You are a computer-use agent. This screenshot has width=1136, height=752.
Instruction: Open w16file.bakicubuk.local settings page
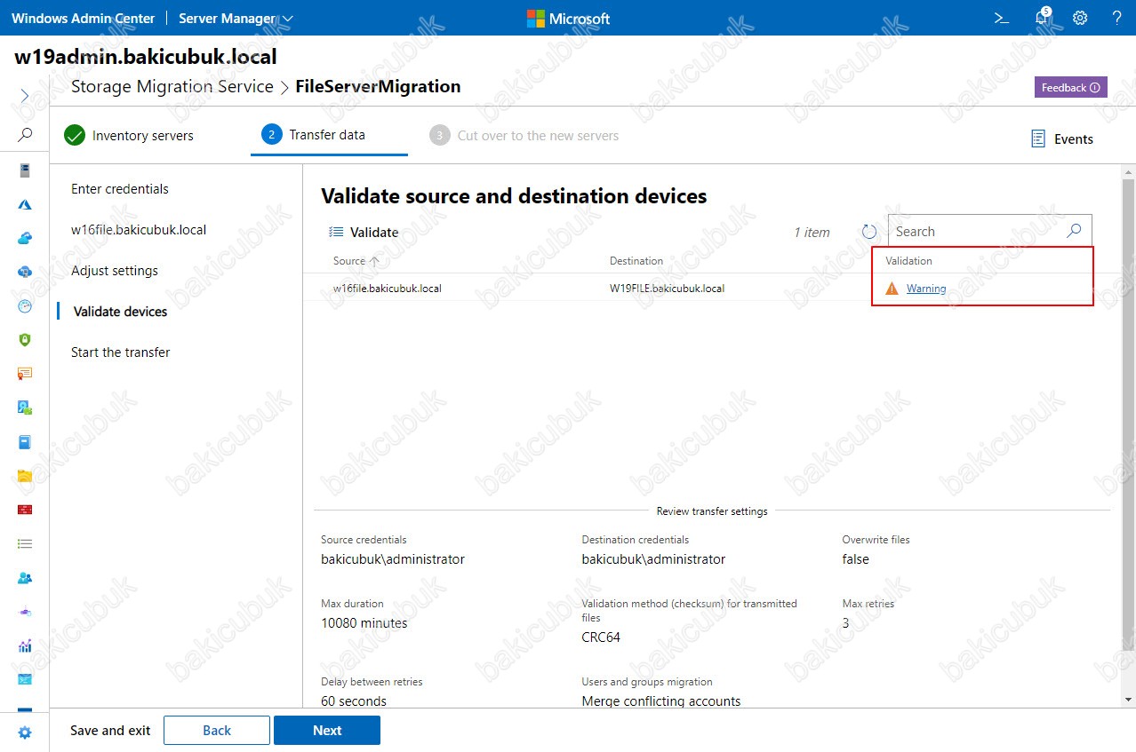139,229
